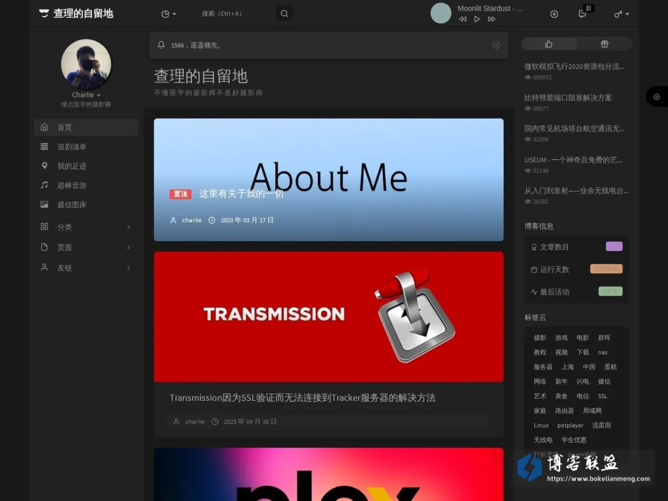Click the list icon beside 追剧清单
Screen dimensions: 668x501
tap(45, 146)
